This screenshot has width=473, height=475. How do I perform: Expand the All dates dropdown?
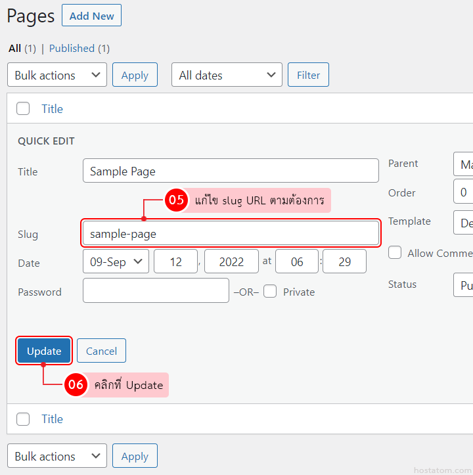click(x=227, y=75)
